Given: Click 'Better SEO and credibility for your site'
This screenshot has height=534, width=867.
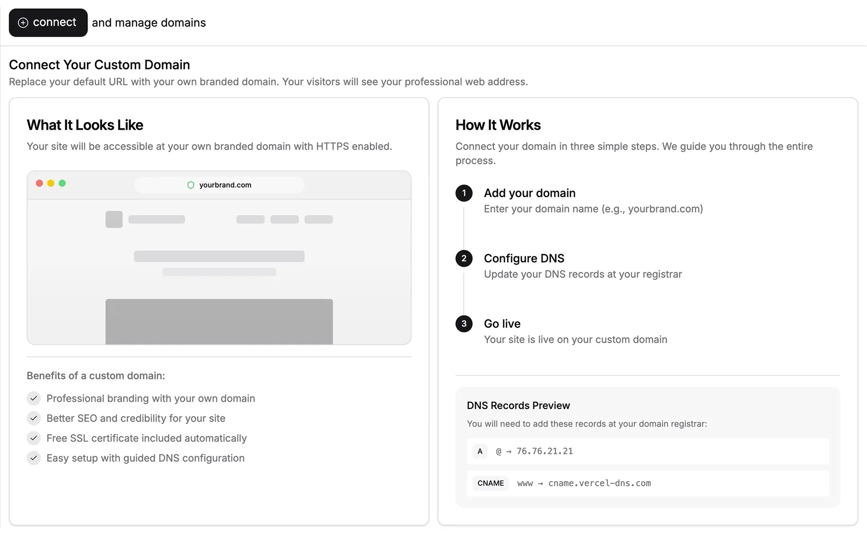Looking at the screenshot, I should [x=135, y=418].
